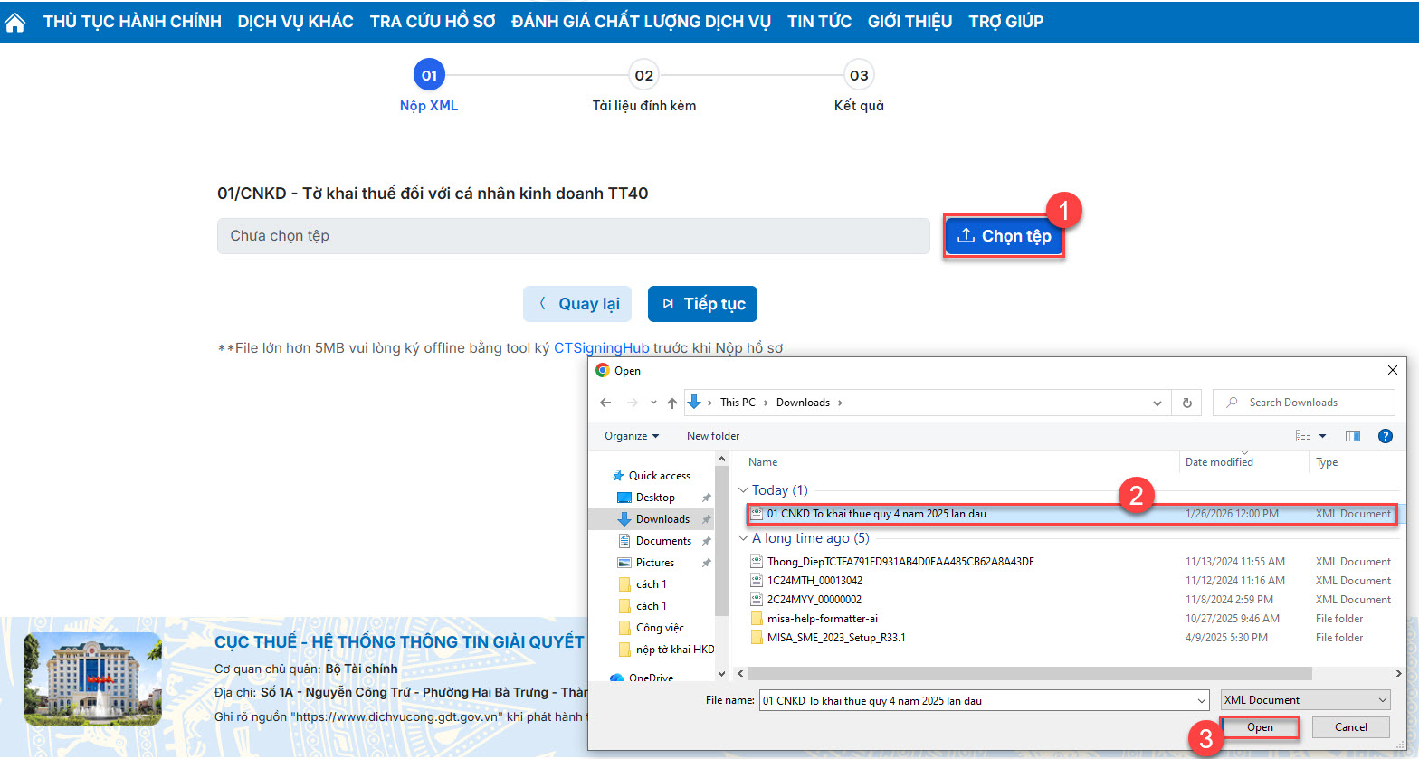Image resolution: width=1419 pixels, height=759 pixels.
Task: Collapse the A long time ago group
Action: pyautogui.click(x=743, y=538)
